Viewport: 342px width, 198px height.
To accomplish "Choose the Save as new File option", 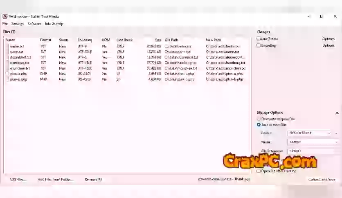I will (259, 124).
